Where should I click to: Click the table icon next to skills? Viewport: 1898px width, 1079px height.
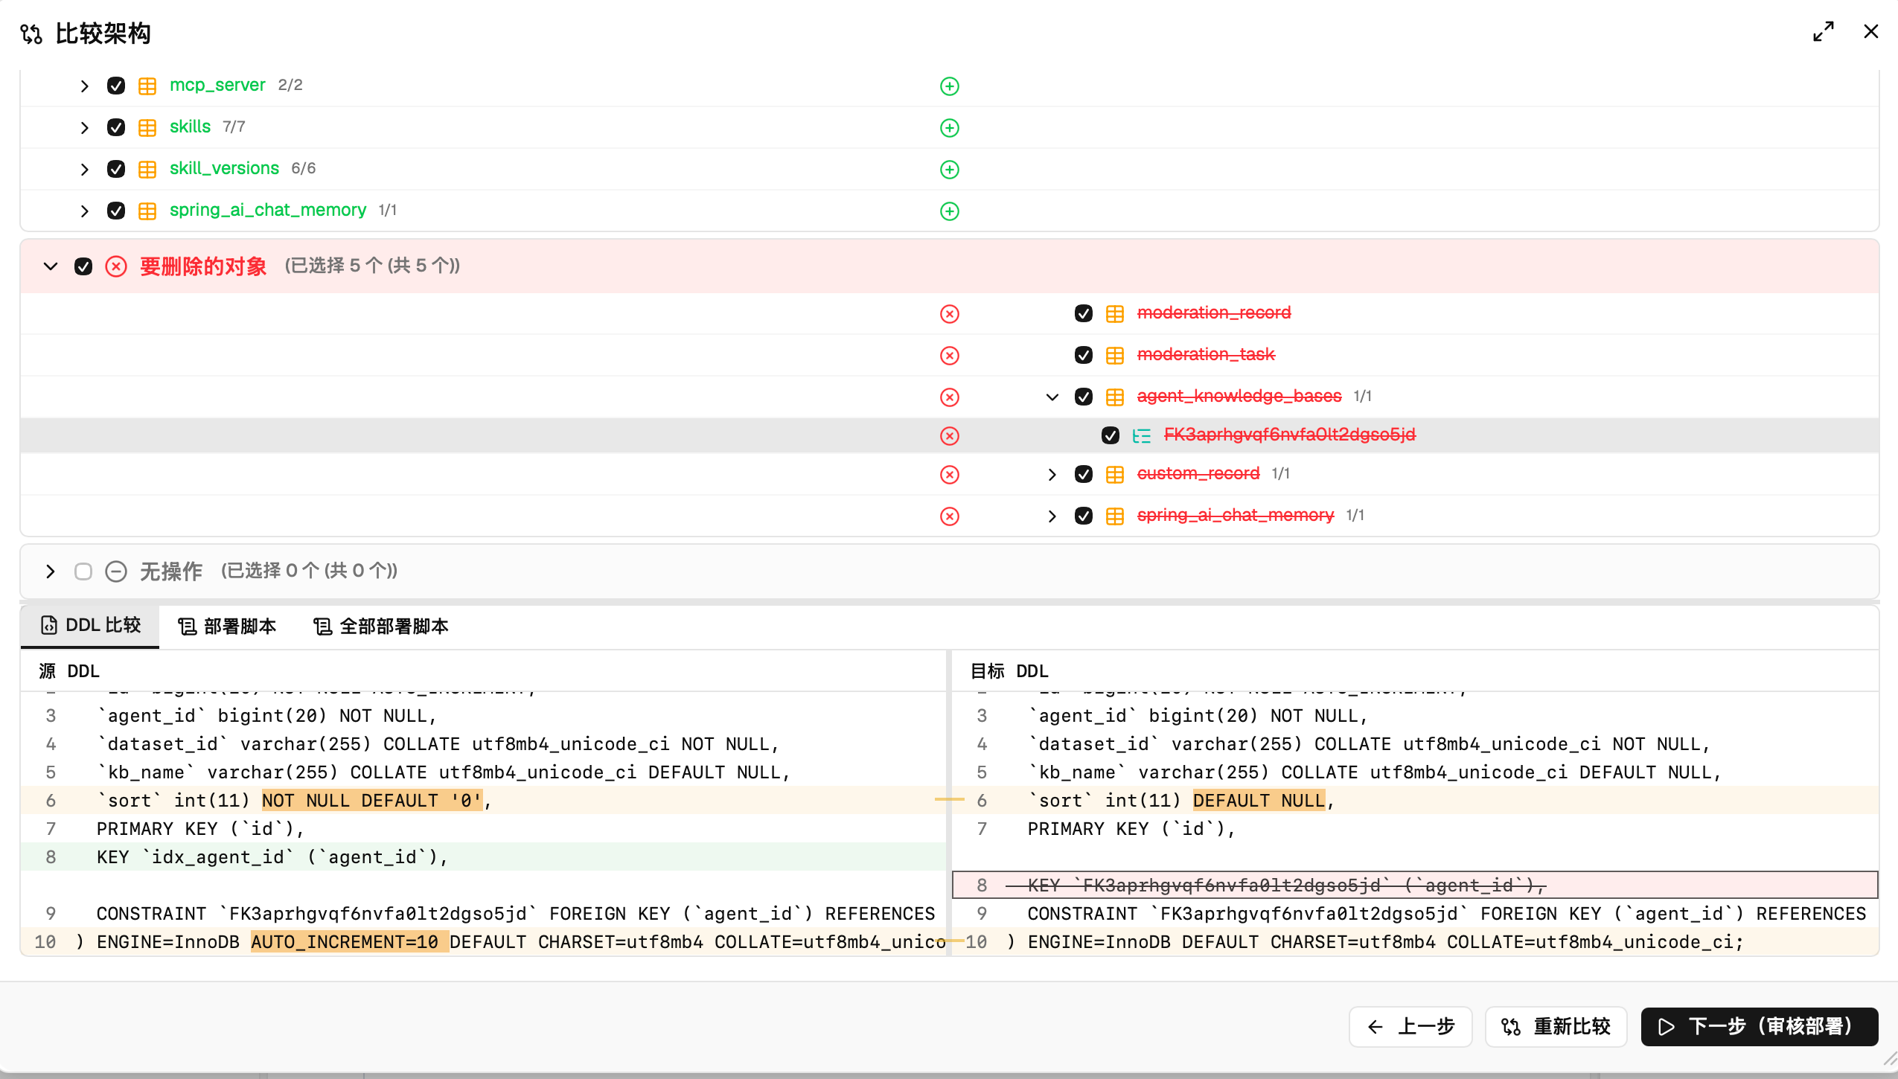pyautogui.click(x=147, y=128)
